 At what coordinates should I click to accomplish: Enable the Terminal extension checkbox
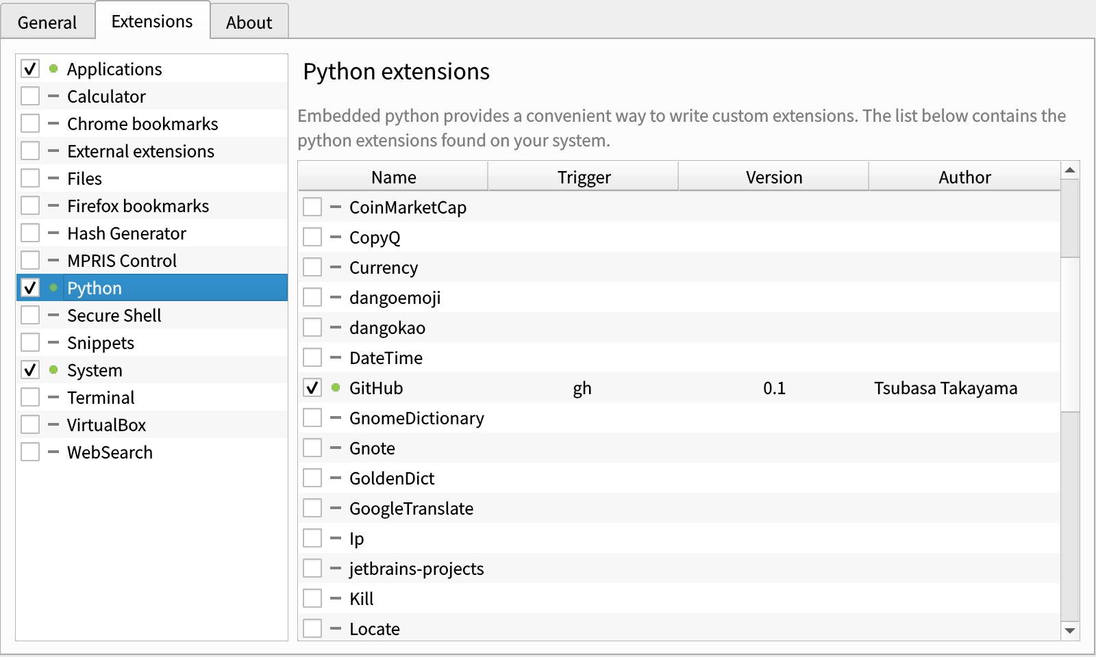point(30,397)
